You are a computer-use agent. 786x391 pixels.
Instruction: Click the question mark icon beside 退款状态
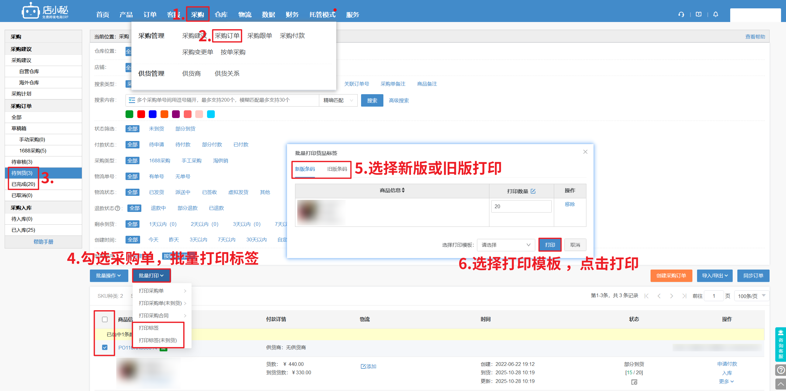[117, 208]
